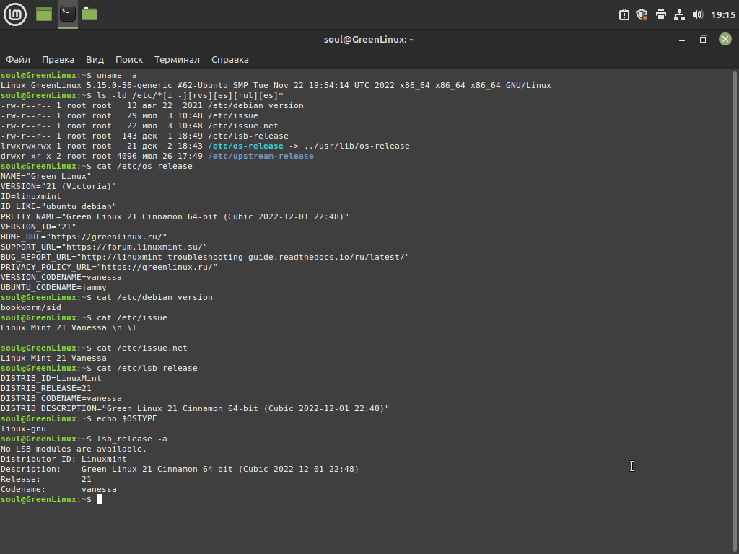The image size is (739, 554).
Task: Click the 'lsb_release -a' command text
Action: coord(132,439)
